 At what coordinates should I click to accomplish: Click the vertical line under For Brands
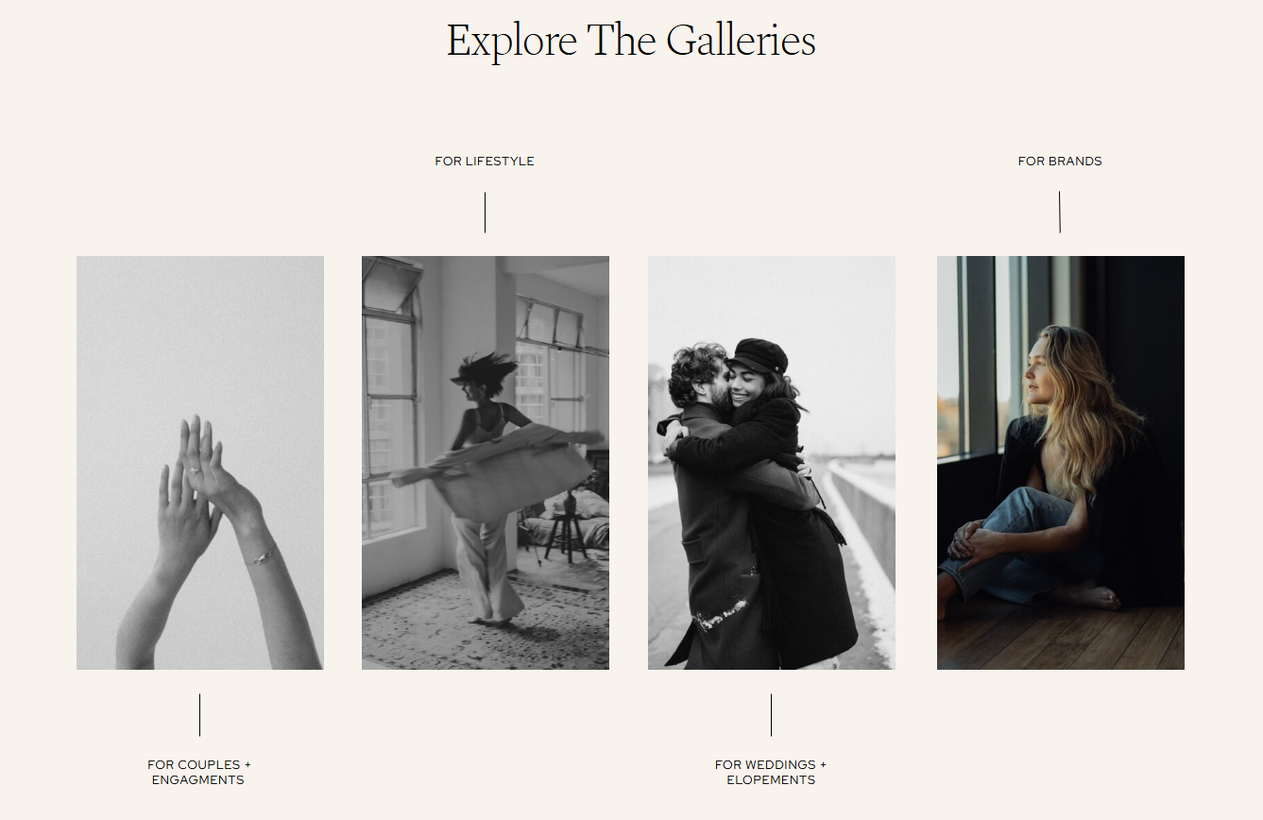coord(1060,212)
